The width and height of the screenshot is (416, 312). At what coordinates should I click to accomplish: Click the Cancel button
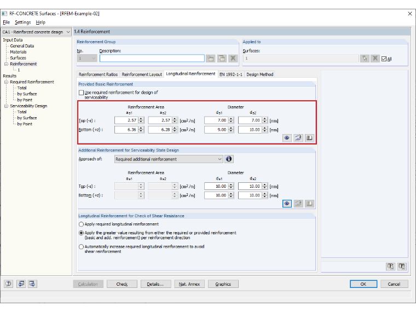click(x=394, y=284)
